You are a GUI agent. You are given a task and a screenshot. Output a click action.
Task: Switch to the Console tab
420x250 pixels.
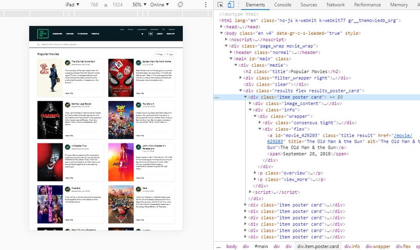pos(282,5)
